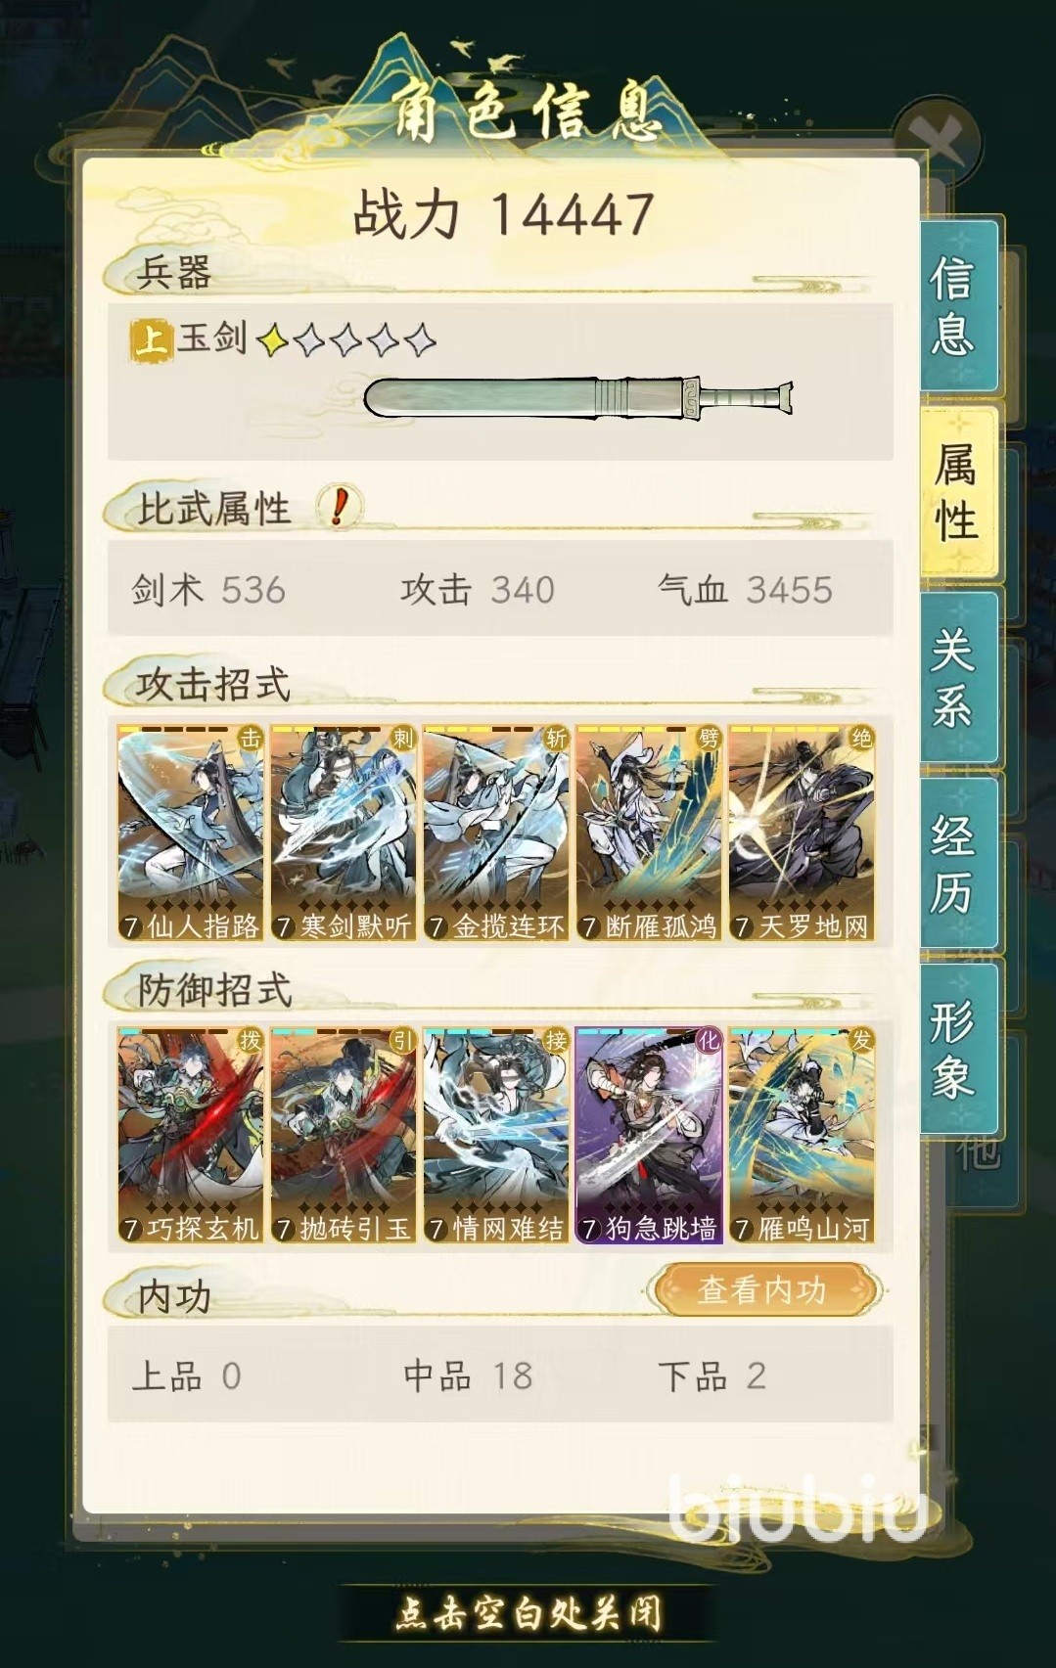Click the 查看内功 button

(x=762, y=1290)
